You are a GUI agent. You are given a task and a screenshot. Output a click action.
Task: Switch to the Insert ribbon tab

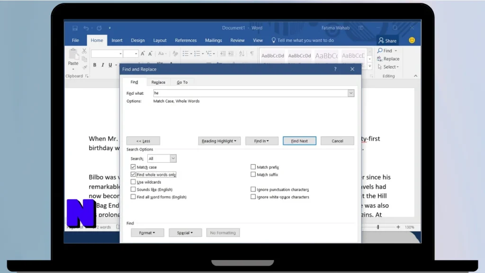[x=117, y=40]
